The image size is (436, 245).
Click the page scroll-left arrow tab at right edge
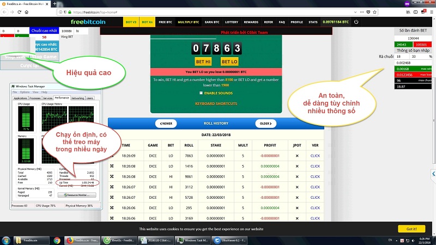click(433, 174)
